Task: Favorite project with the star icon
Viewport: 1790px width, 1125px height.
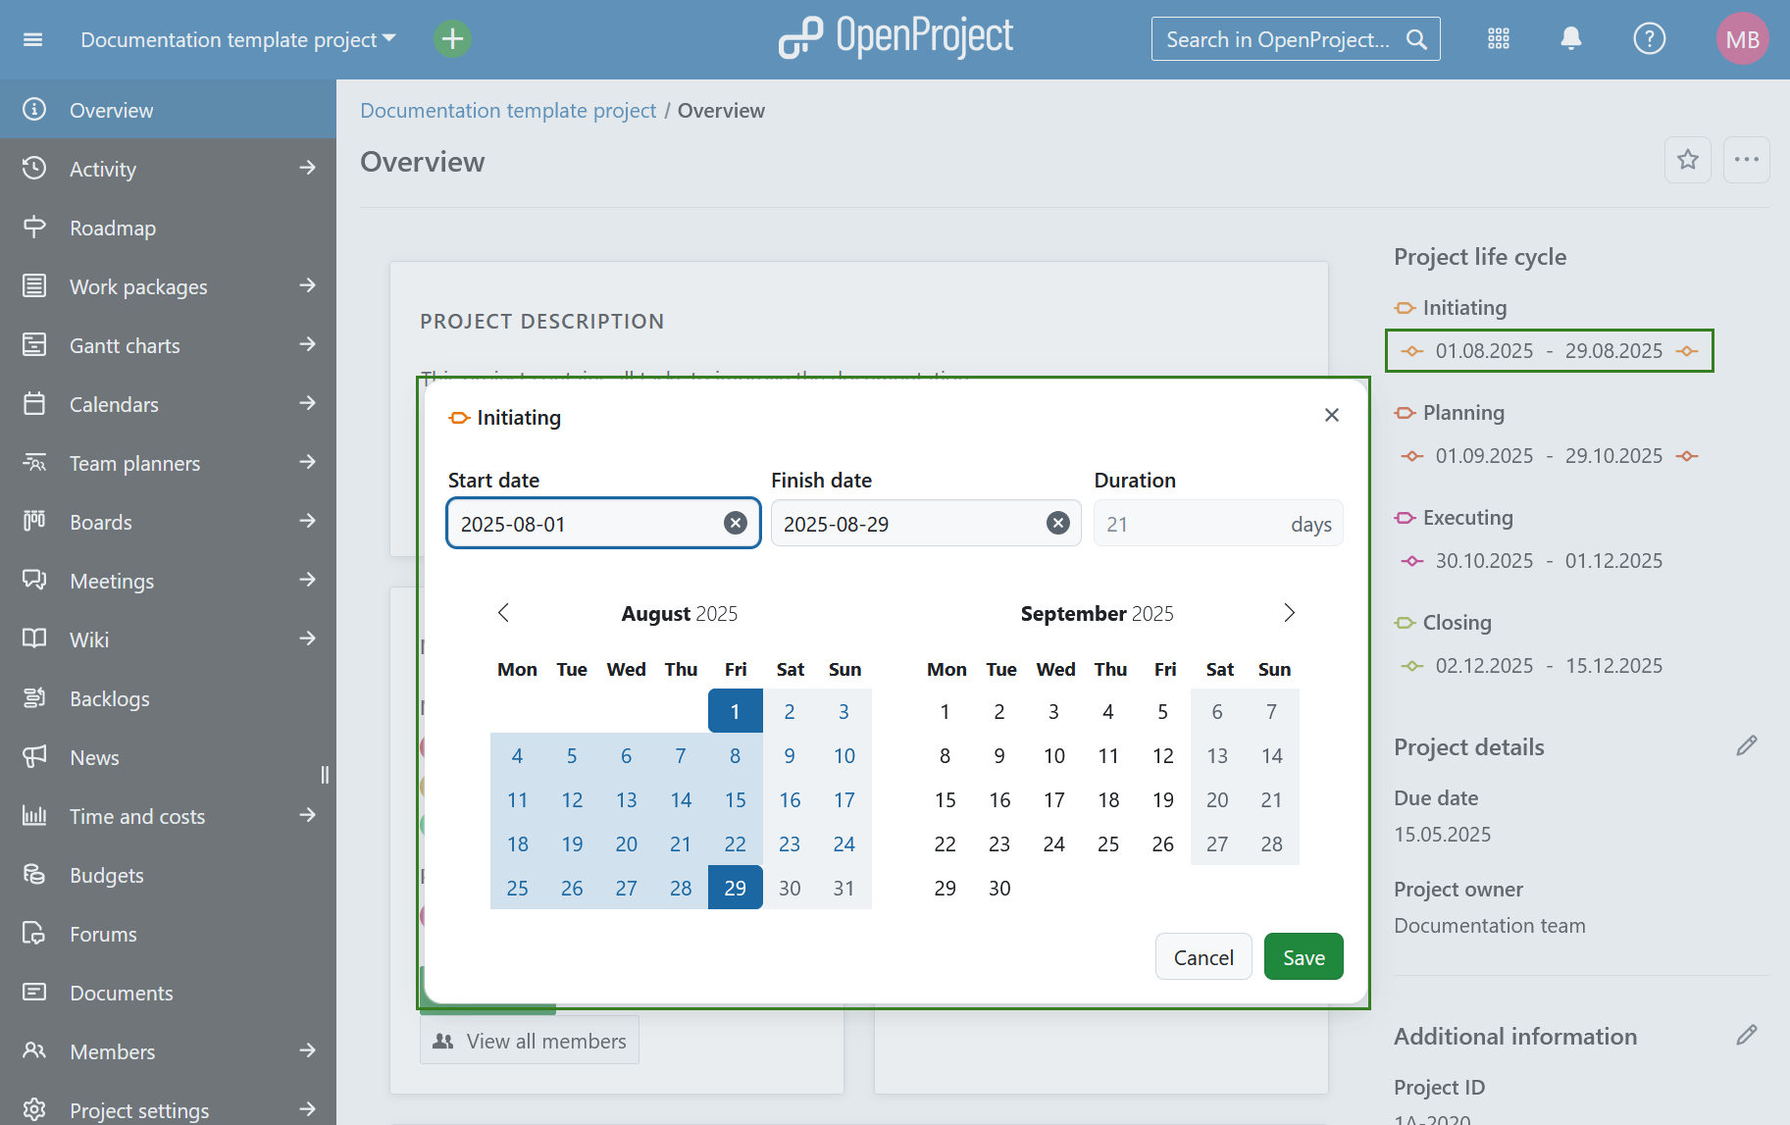Action: click(x=1687, y=160)
